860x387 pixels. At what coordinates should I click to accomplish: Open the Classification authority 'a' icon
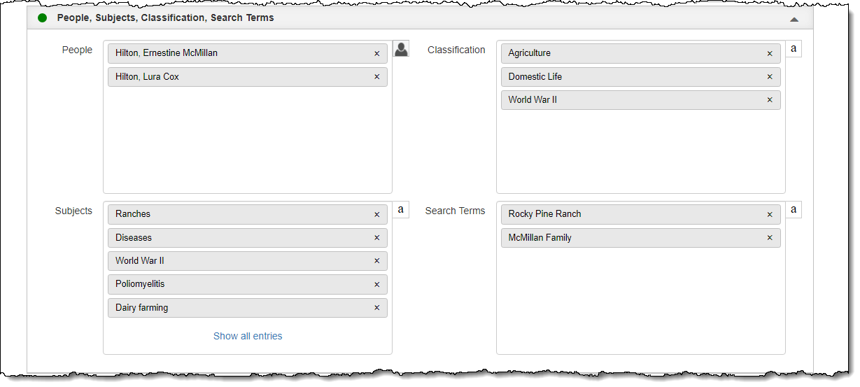click(x=794, y=49)
